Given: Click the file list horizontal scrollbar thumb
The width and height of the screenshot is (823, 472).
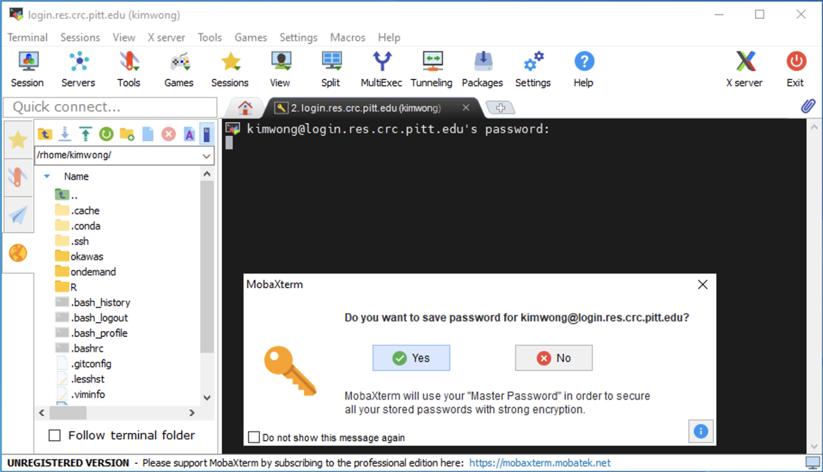Looking at the screenshot, I should coord(68,413).
